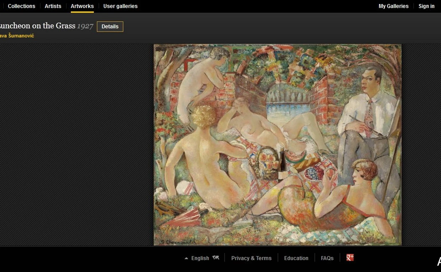Image resolution: width=441 pixels, height=272 pixels.
Task: Browse User galleries
Action: click(120, 6)
